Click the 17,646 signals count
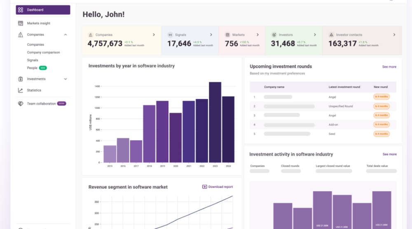This screenshot has height=229, width=412. 179,43
